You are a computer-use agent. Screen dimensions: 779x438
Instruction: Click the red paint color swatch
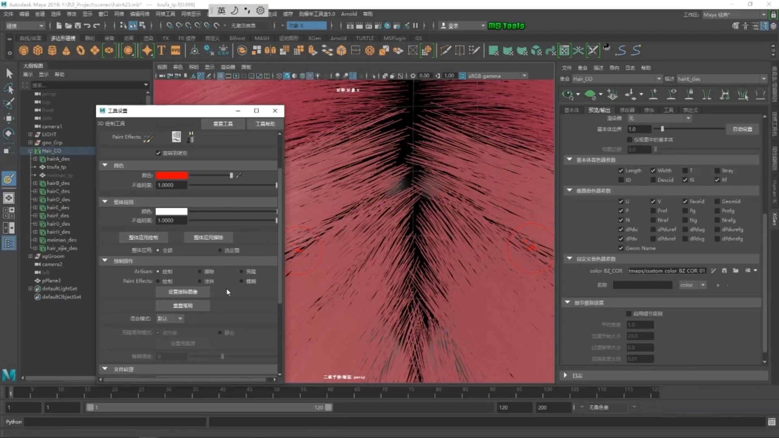[x=172, y=175]
